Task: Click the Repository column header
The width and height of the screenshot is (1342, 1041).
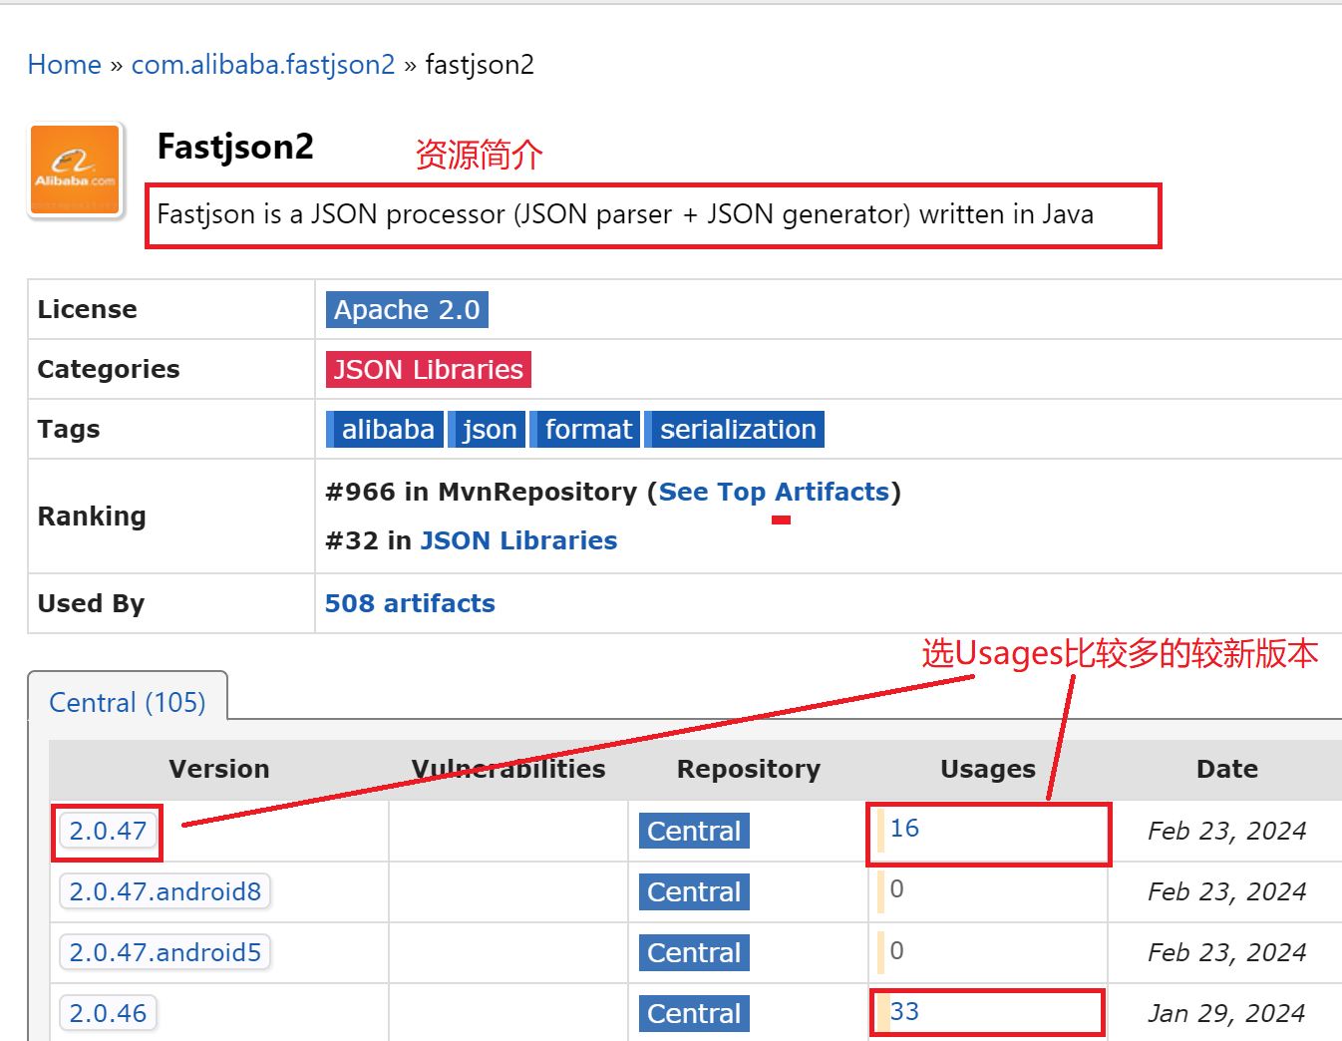Action: pyautogui.click(x=749, y=769)
